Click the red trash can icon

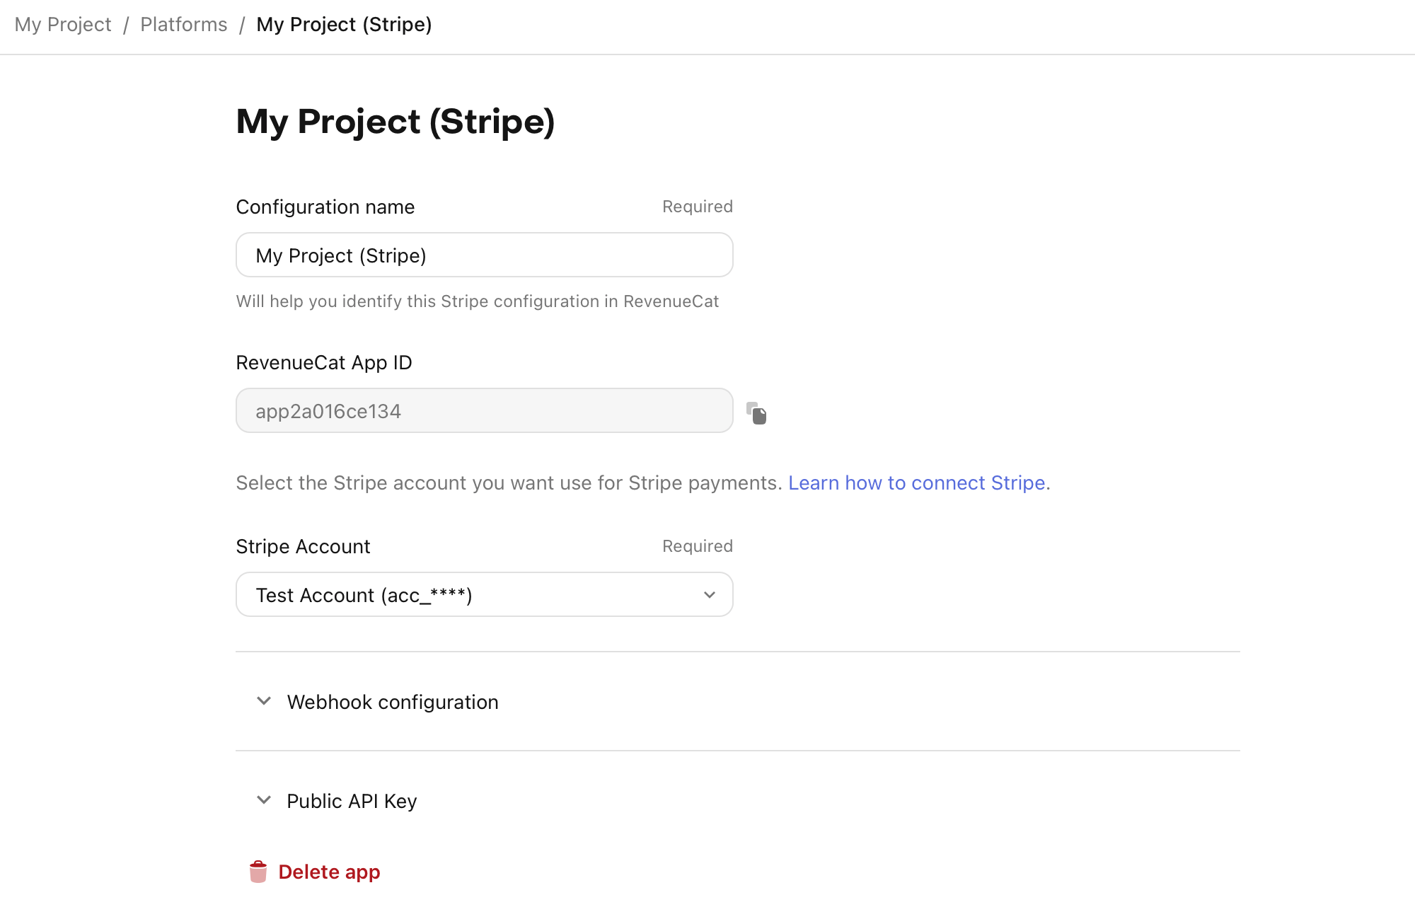pos(258,872)
